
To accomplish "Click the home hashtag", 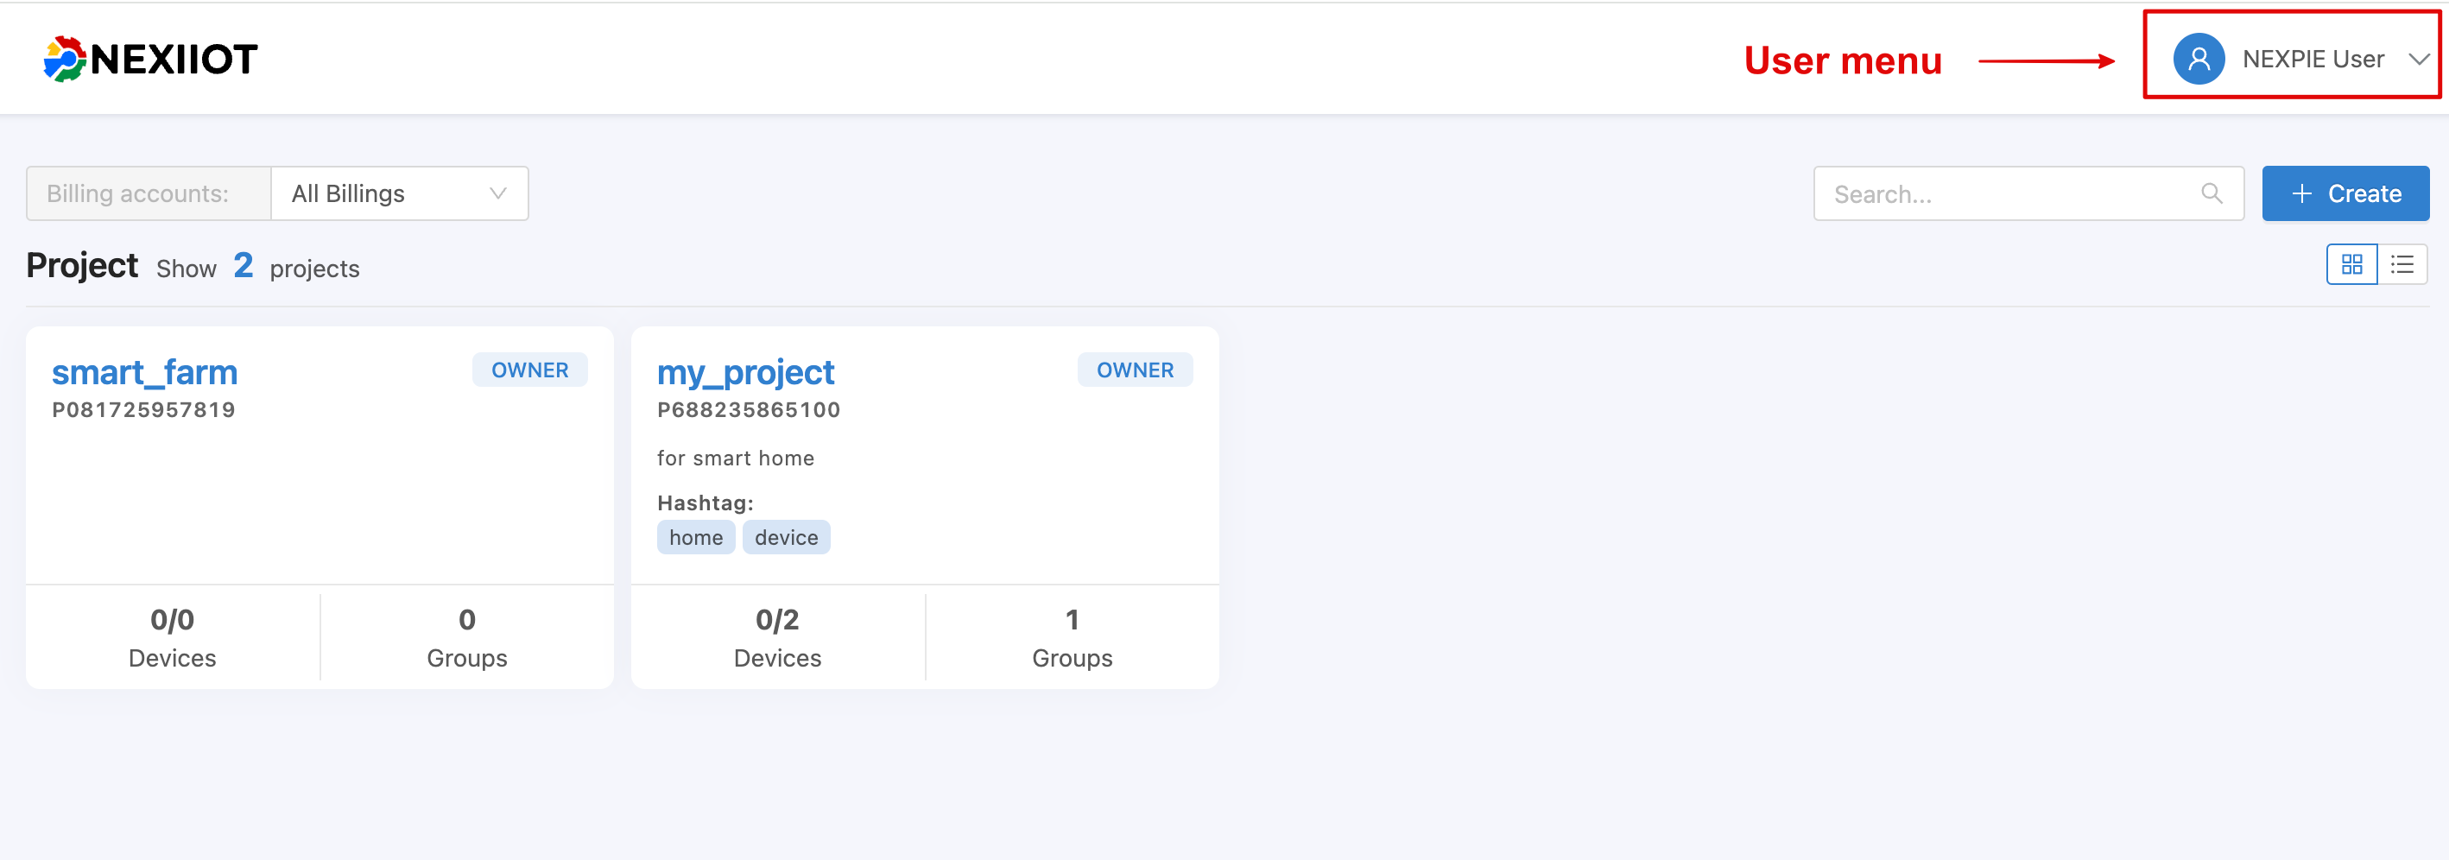I will coord(696,538).
